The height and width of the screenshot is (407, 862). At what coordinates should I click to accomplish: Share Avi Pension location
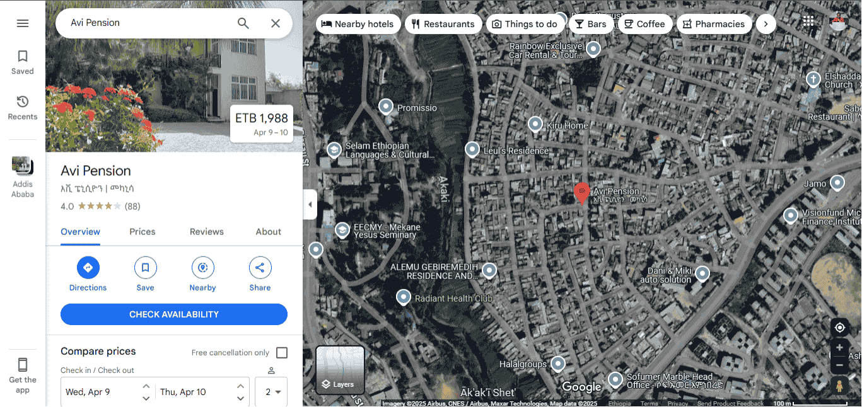[260, 274]
